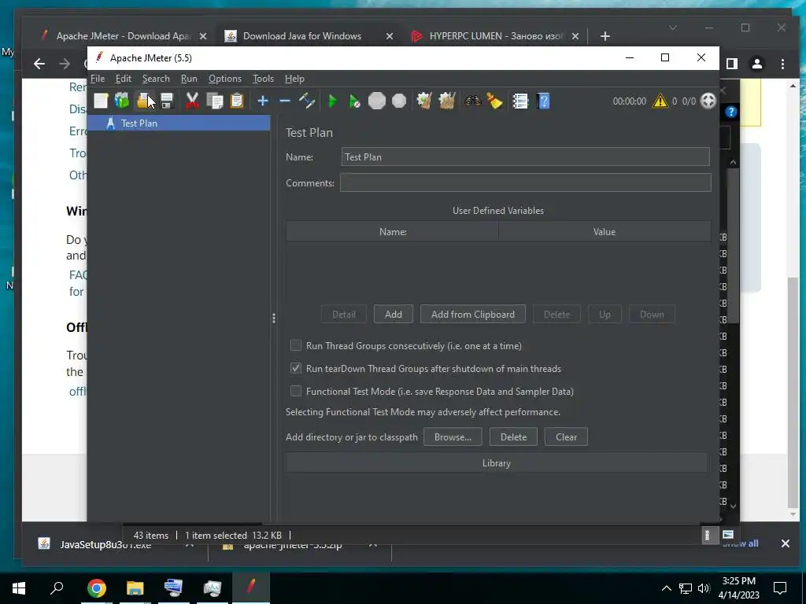Clear results with the Clear icon
Viewport: 806px width, 604px height.
point(424,101)
